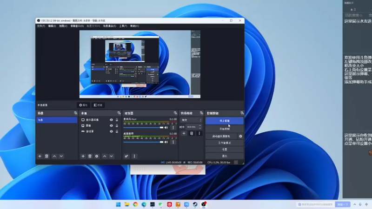Open 麦克风/Aux channel three-dot options
372x209 pixels.
(173, 127)
